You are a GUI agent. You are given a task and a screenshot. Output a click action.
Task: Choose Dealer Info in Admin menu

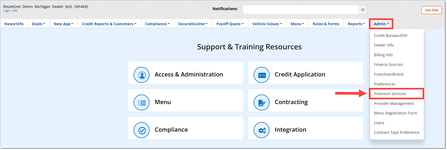point(384,45)
